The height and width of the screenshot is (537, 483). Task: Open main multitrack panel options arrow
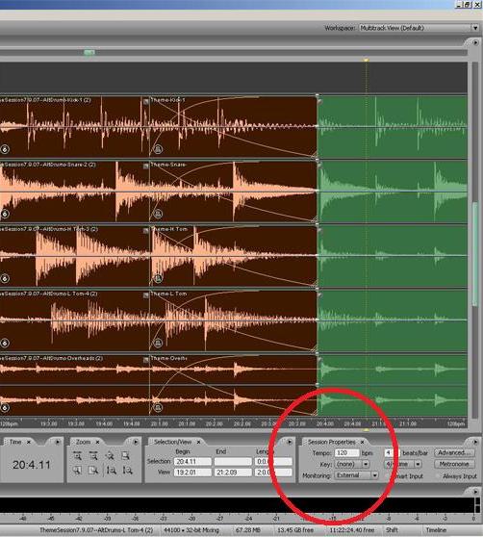tap(475, 42)
